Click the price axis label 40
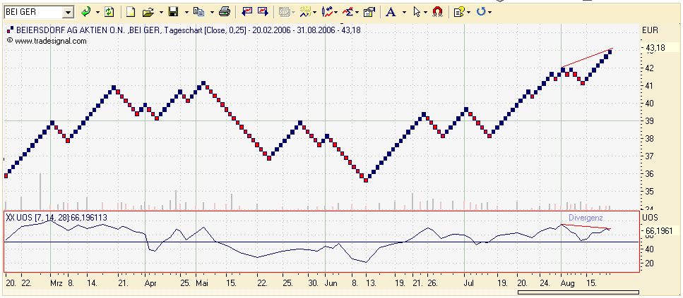The height and width of the screenshot is (298, 683). coord(650,104)
